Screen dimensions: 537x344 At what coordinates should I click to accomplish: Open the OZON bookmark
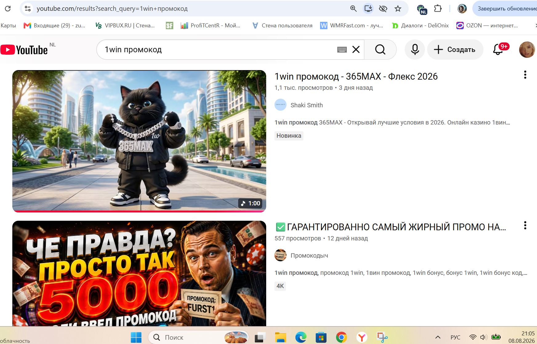487,26
